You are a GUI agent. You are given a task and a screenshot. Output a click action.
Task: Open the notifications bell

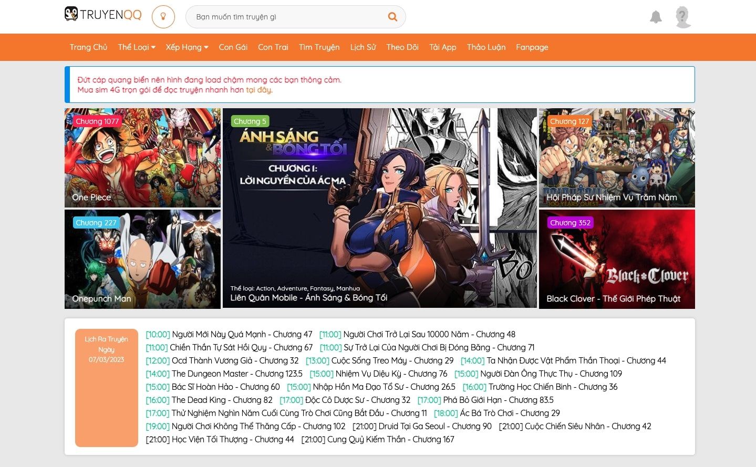point(656,17)
